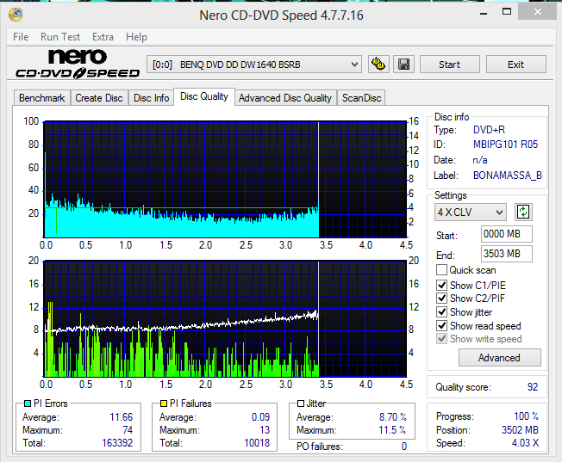Click the Nero CD-DVD Speed logo
This screenshot has width=562, height=462.
click(x=78, y=64)
